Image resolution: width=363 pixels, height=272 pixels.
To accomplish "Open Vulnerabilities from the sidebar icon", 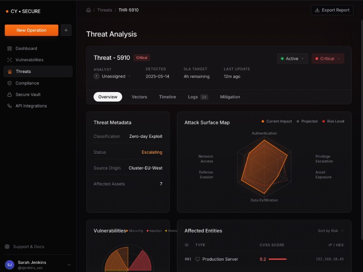I will (x=10, y=59).
